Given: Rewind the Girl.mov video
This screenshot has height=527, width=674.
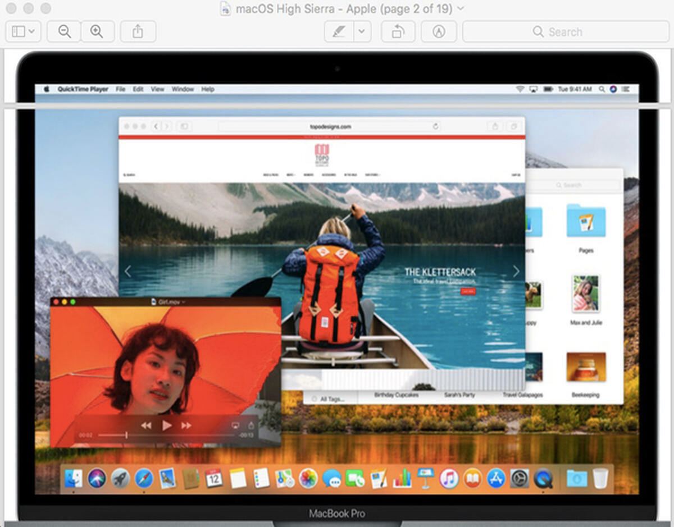Looking at the screenshot, I should coord(146,426).
